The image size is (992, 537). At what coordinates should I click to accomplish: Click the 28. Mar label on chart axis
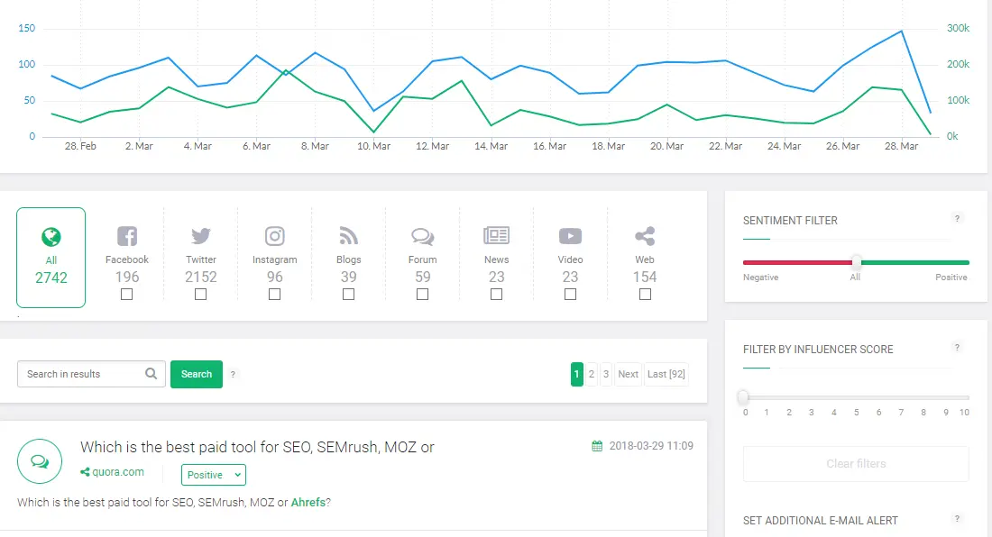pos(901,146)
